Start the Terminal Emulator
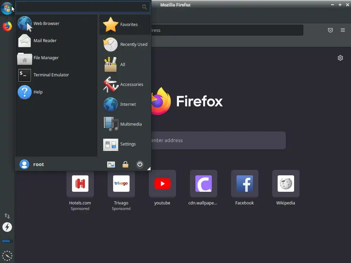 pos(57,75)
